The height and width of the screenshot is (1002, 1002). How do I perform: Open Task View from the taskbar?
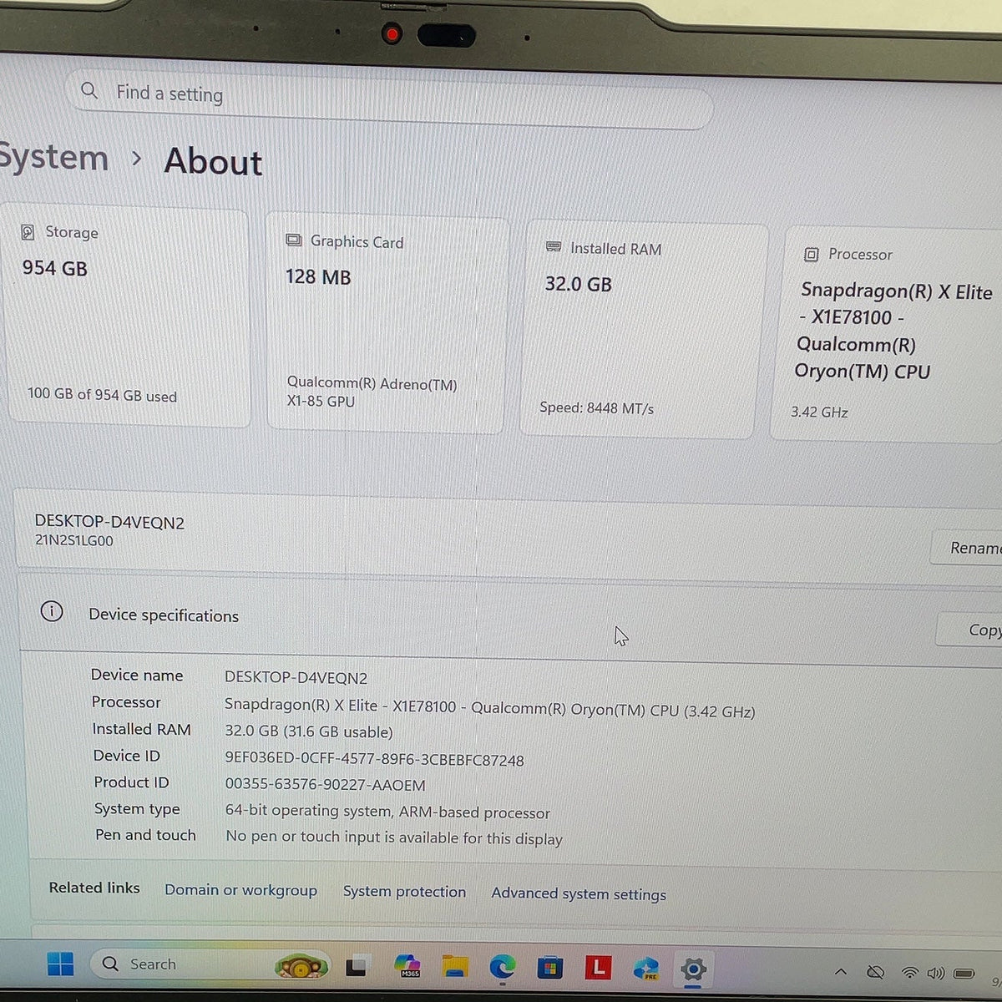(x=357, y=966)
